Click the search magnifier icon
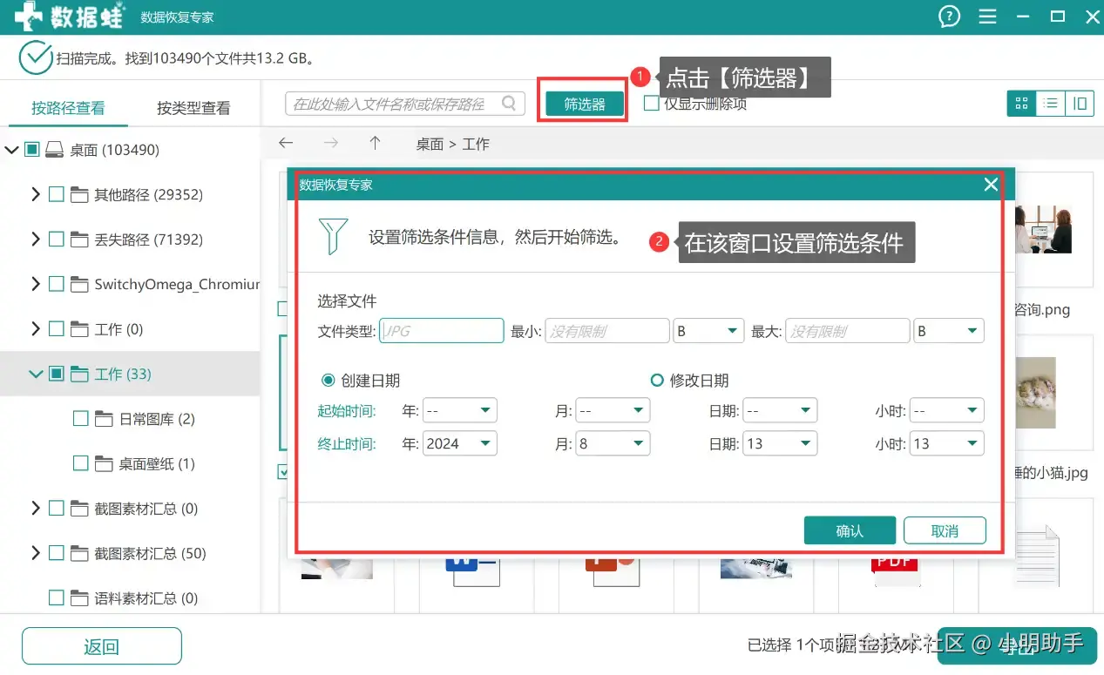The image size is (1104, 675). pos(510,104)
